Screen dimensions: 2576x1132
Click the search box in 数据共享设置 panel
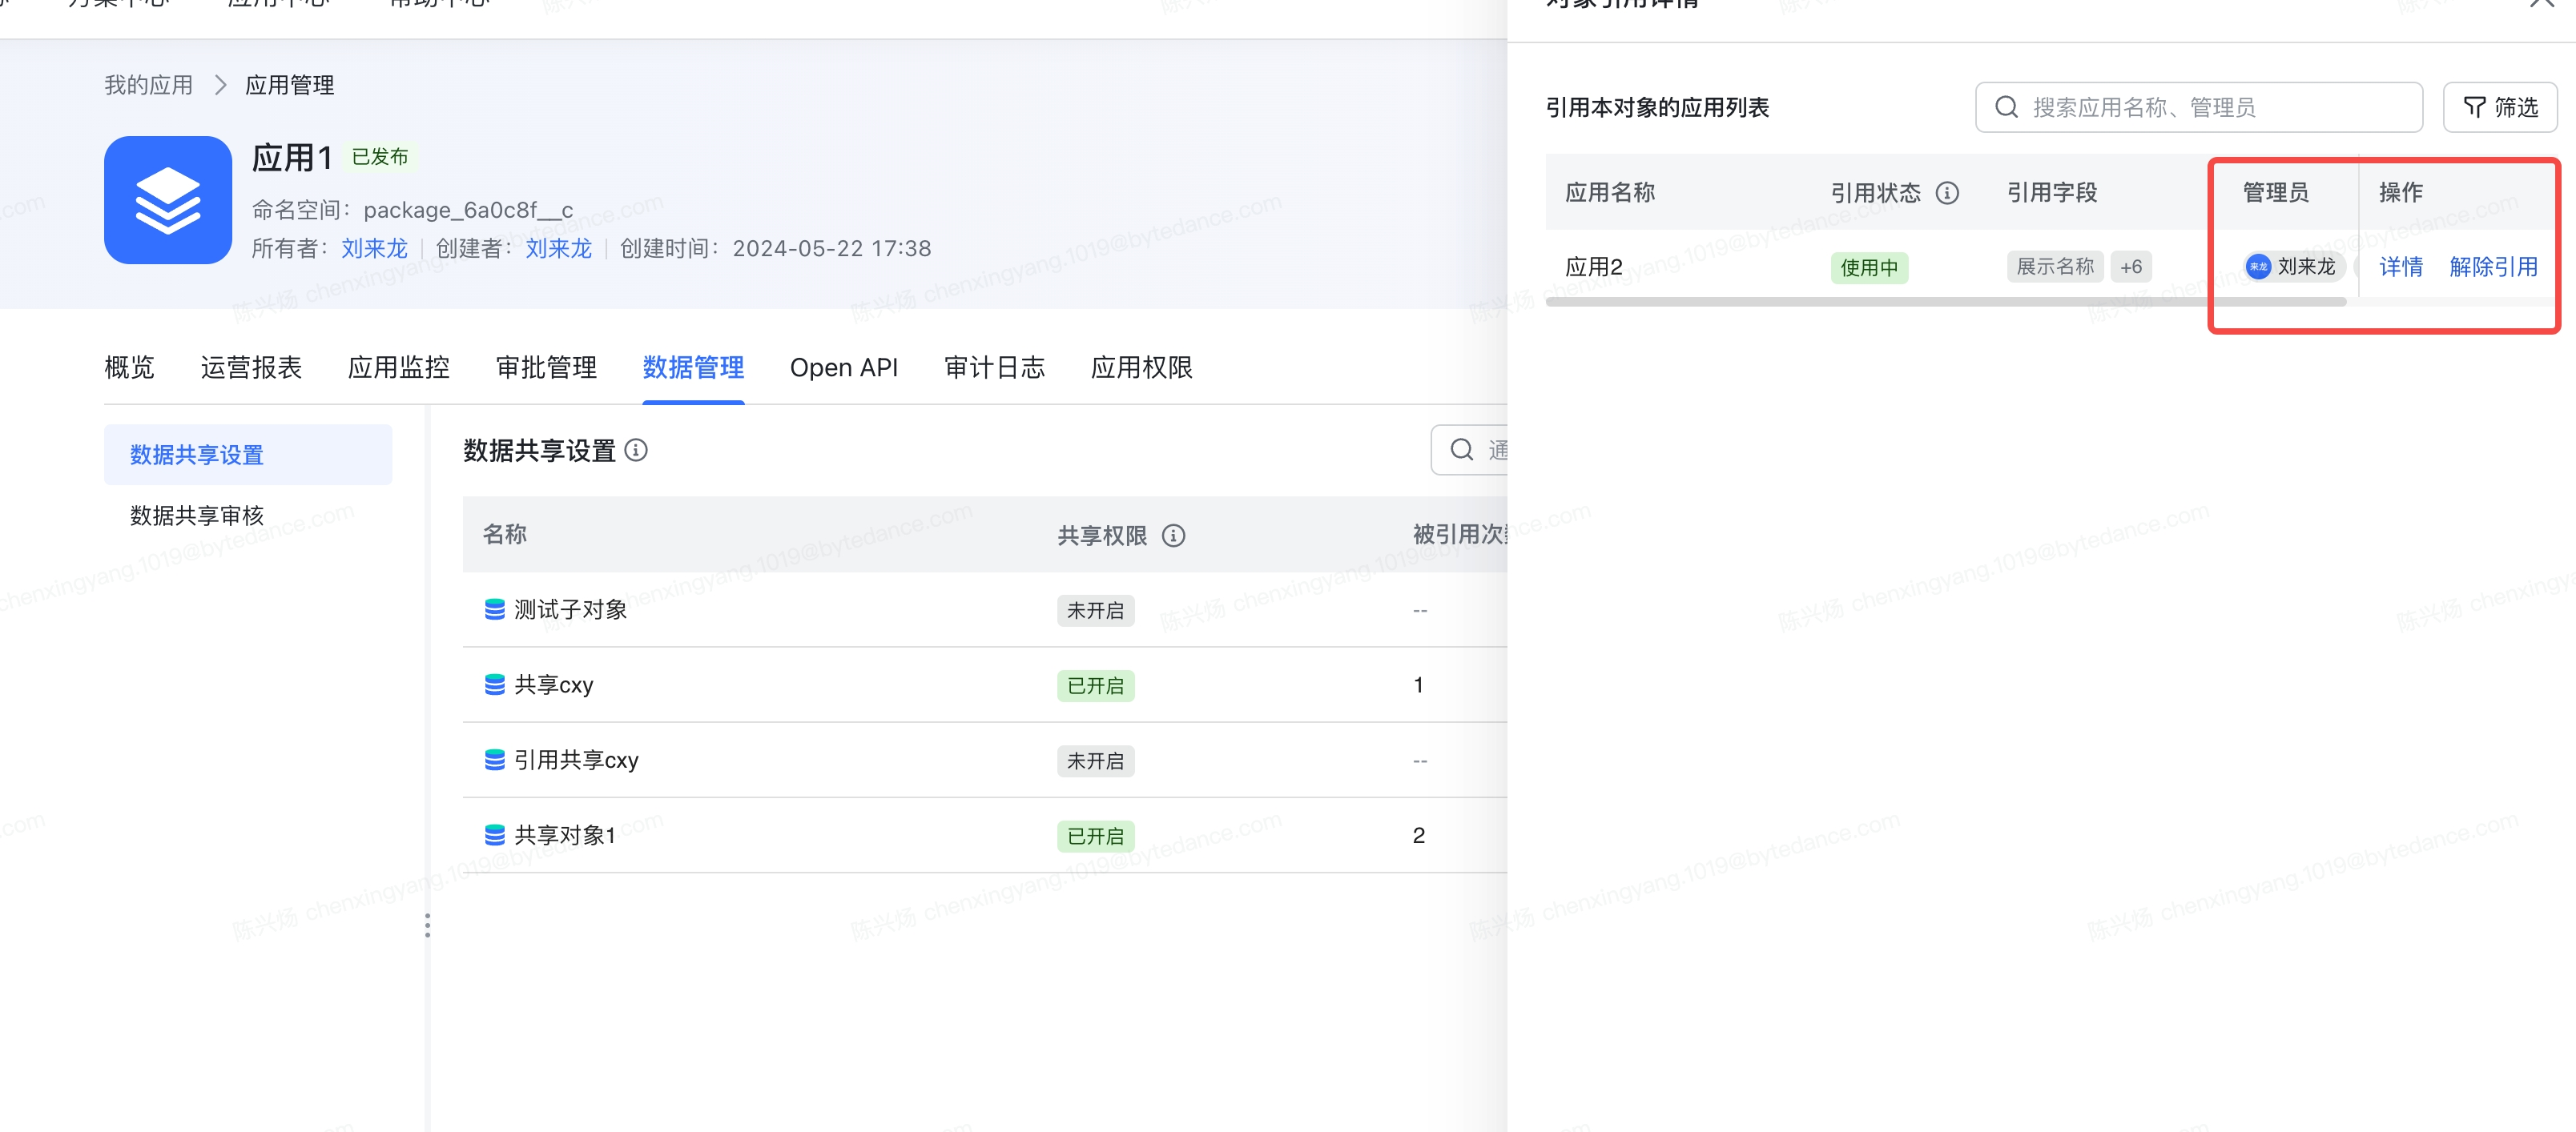[1469, 450]
